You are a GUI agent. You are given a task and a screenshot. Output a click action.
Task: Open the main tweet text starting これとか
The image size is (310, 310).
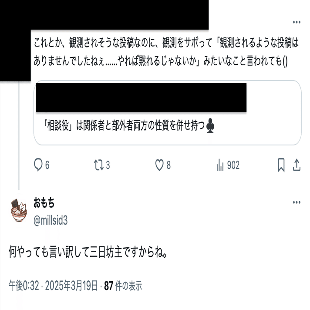[x=166, y=52]
